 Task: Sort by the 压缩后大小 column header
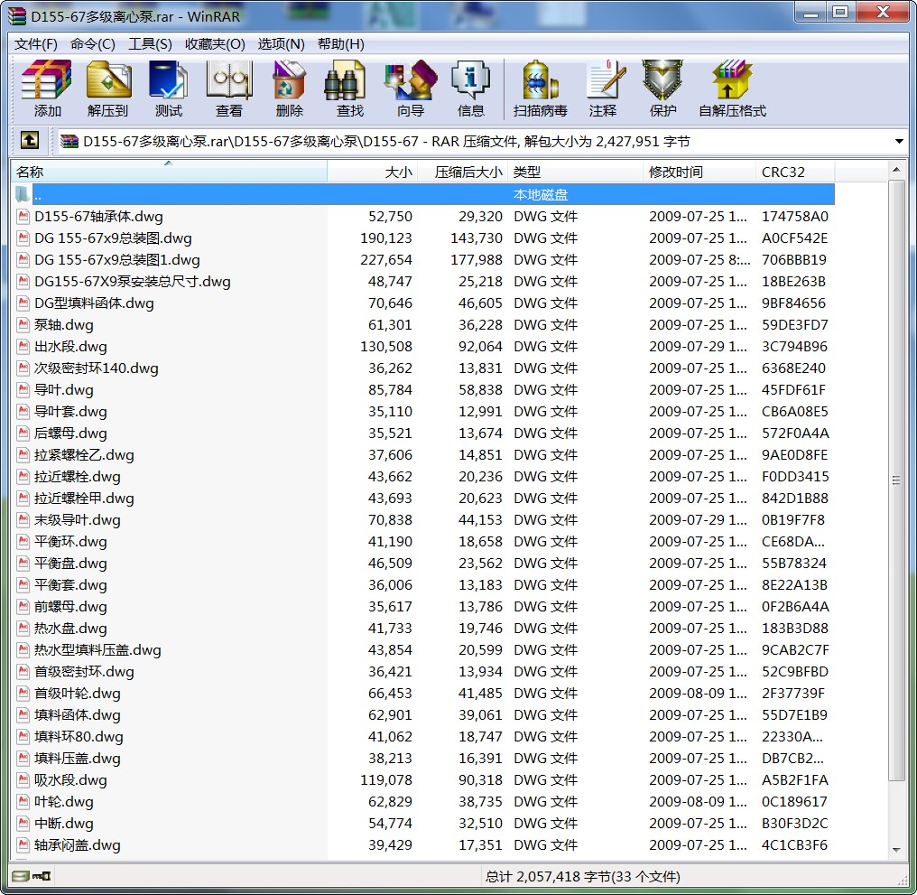tap(463, 172)
